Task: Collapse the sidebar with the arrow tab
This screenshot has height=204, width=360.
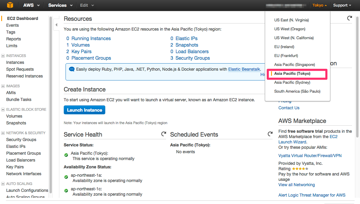Action: coord(56,25)
